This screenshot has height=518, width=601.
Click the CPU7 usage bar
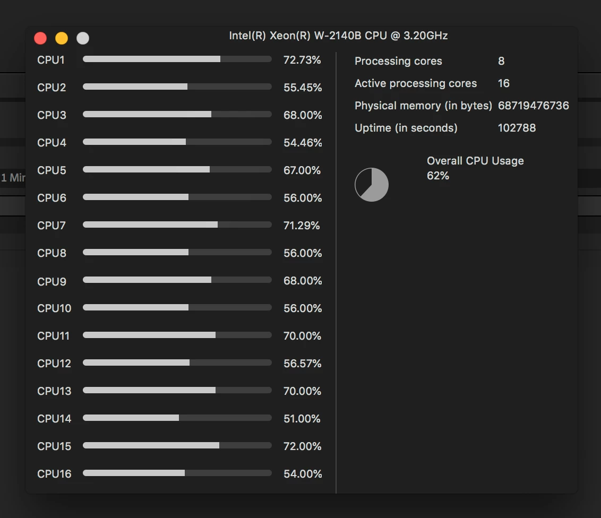coord(177,225)
